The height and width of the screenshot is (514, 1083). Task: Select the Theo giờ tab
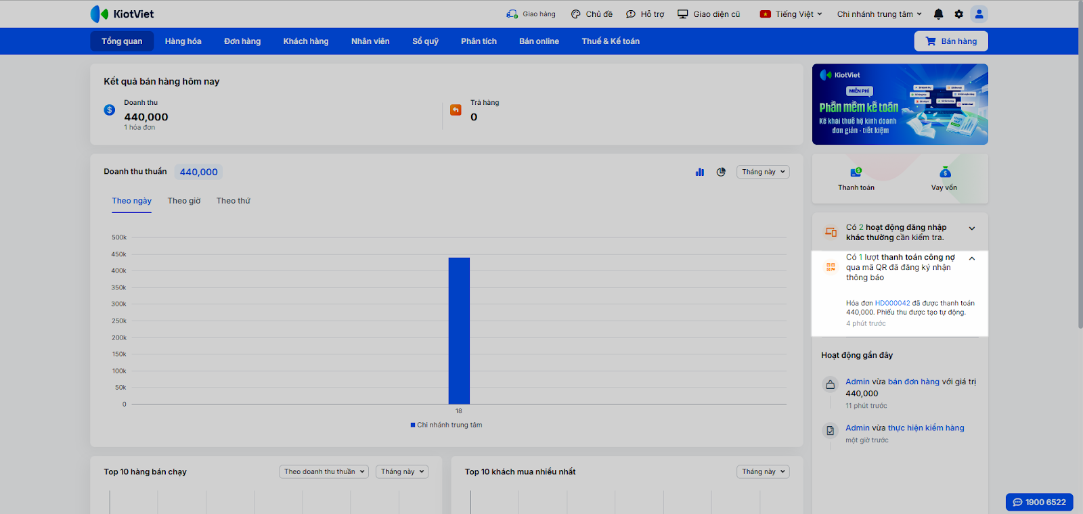coord(184,201)
